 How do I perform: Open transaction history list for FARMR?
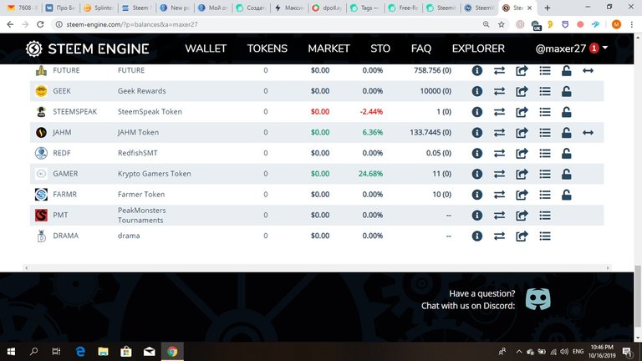545,195
